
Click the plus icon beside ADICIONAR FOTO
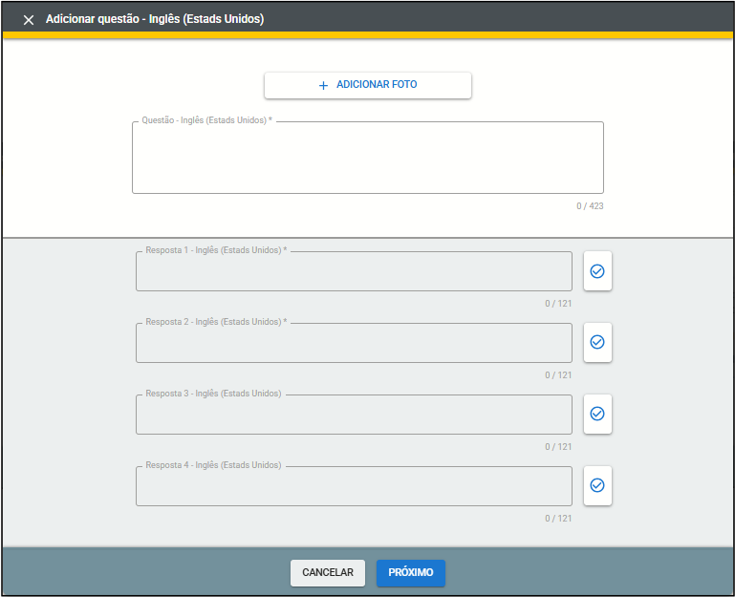(323, 85)
